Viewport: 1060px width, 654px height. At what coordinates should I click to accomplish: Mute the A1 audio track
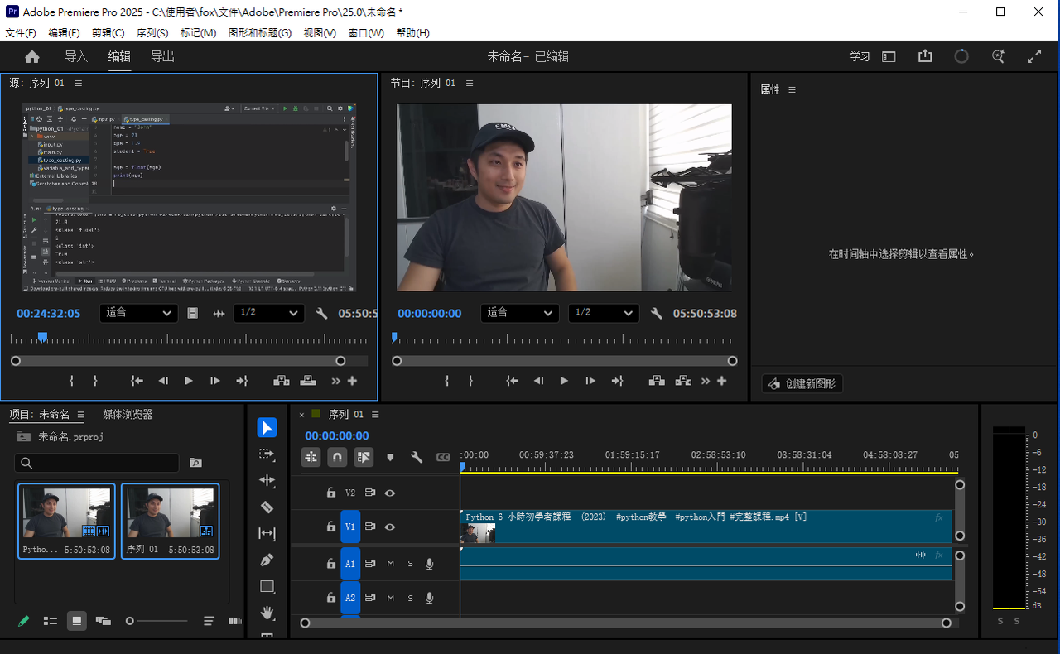pos(391,565)
